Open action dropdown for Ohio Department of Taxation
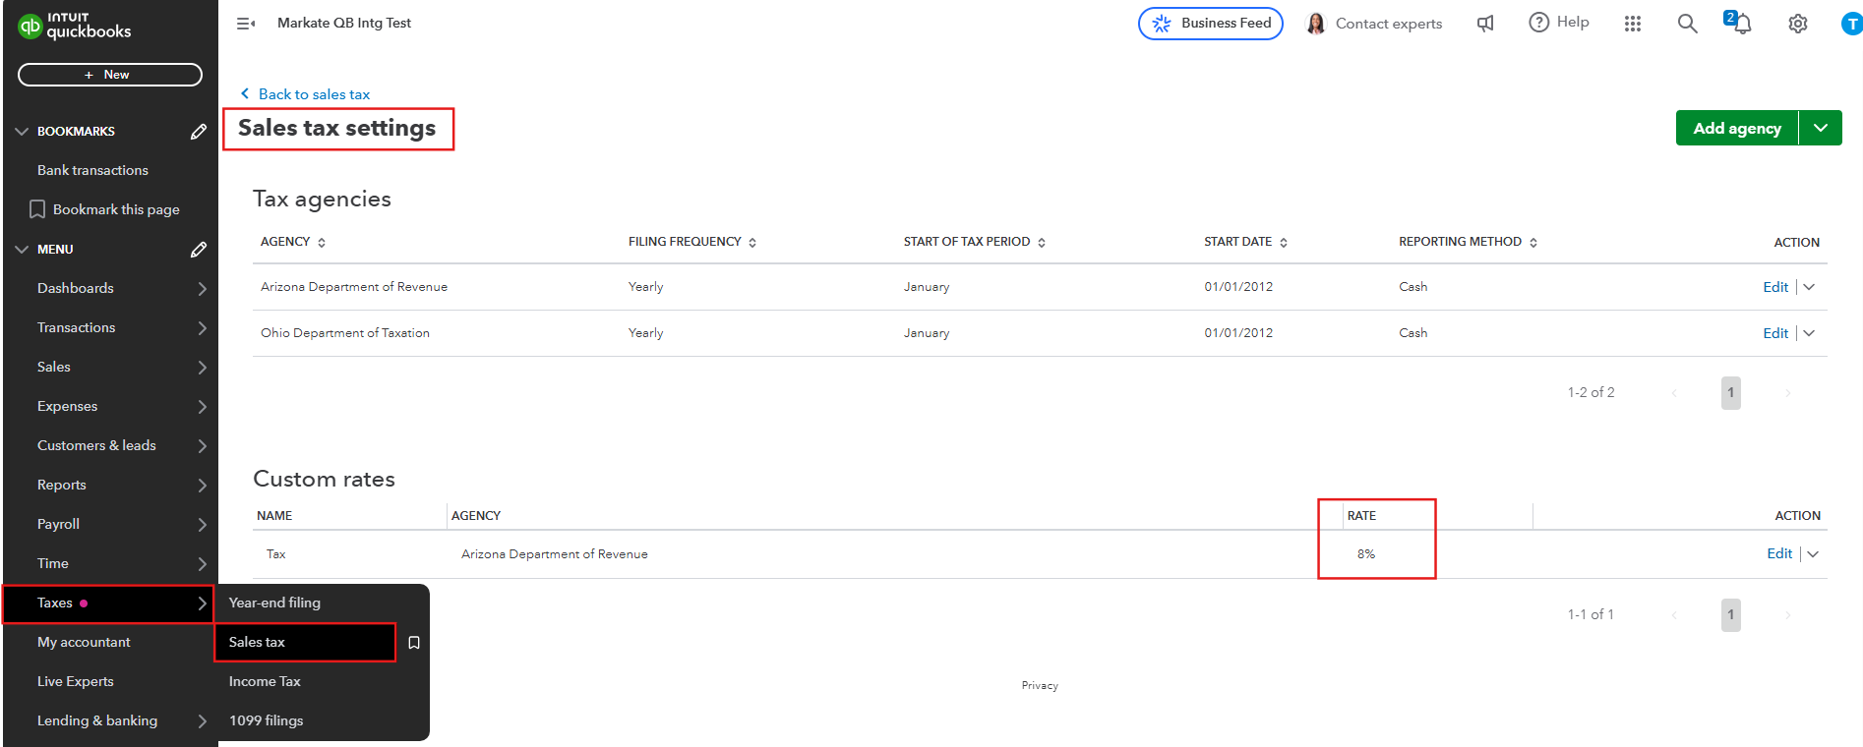The height and width of the screenshot is (747, 1863). click(1809, 333)
